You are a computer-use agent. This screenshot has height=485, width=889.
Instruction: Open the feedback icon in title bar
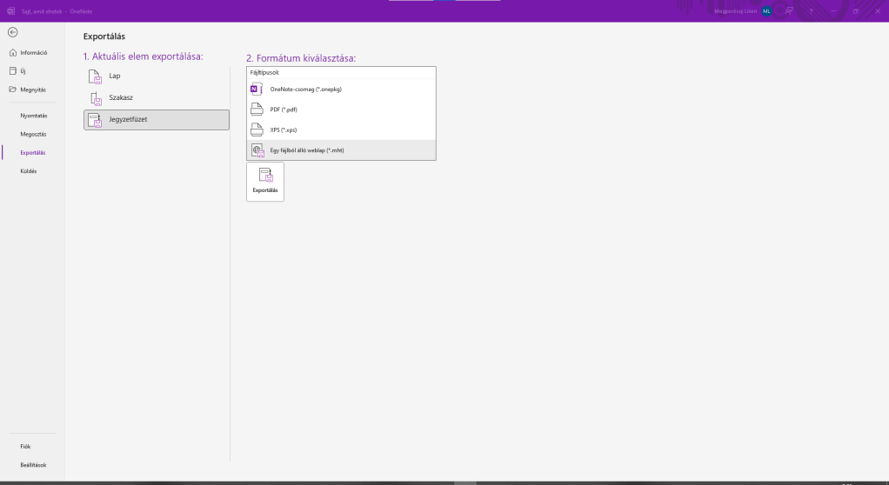coord(789,11)
